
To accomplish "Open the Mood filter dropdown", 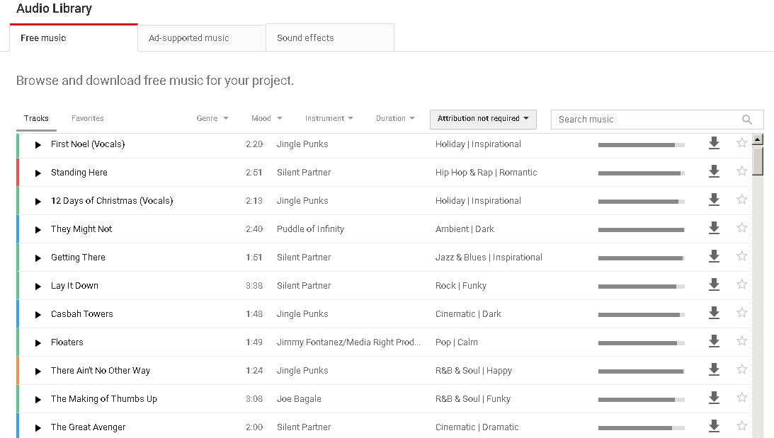I will point(266,118).
